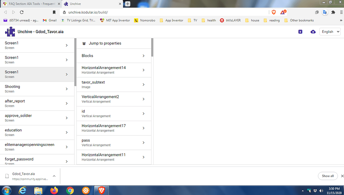Screen dimensions: 344x195
Task: Close the downloads bar
Action: 342,176
